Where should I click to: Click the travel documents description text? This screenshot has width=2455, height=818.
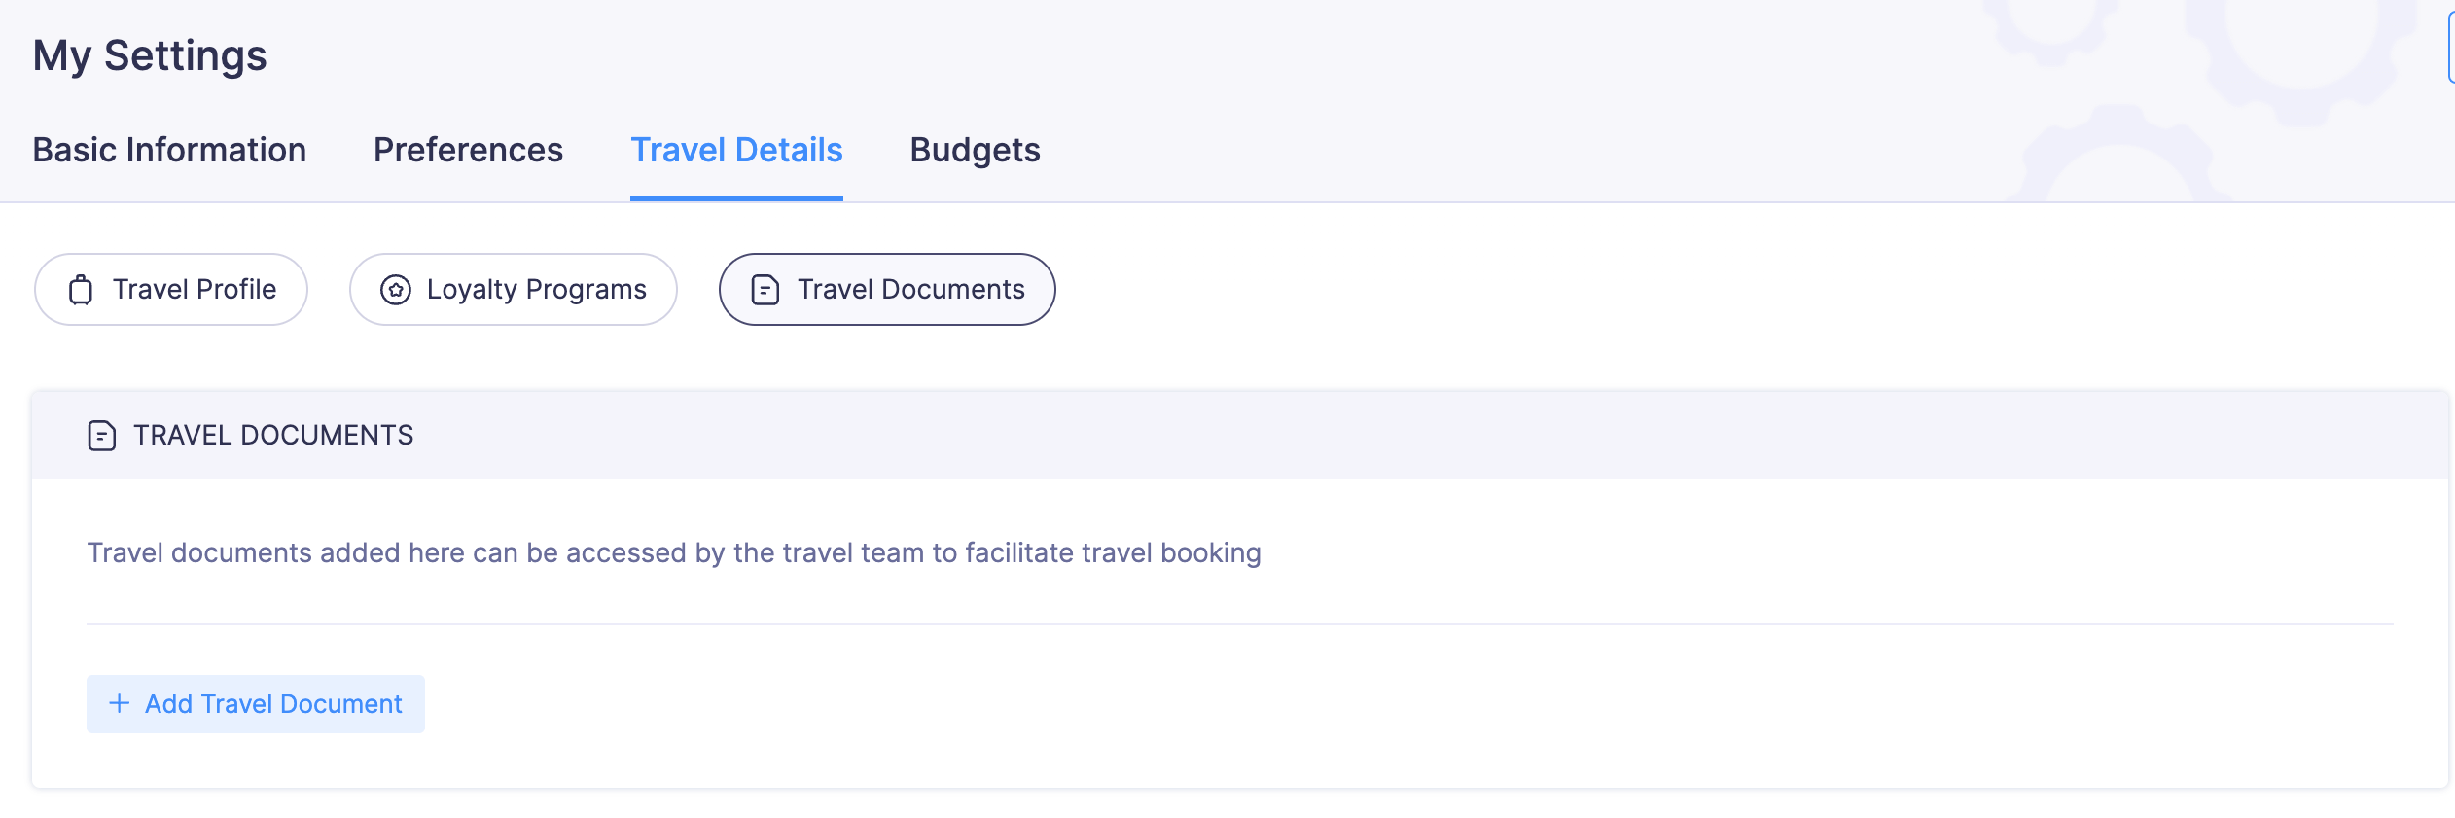point(674,552)
